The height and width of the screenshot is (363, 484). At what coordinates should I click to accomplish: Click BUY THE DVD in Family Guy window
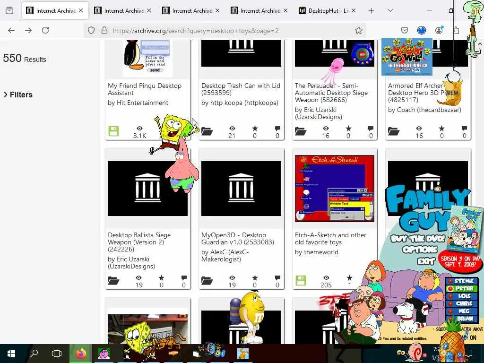pos(418,238)
